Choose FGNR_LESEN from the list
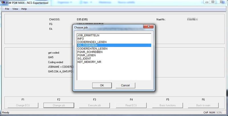Screen dimensions: 228x116 point(86,55)
